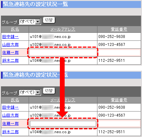
Task: Open 田中雄一 link in lower table
Action: point(11,107)
